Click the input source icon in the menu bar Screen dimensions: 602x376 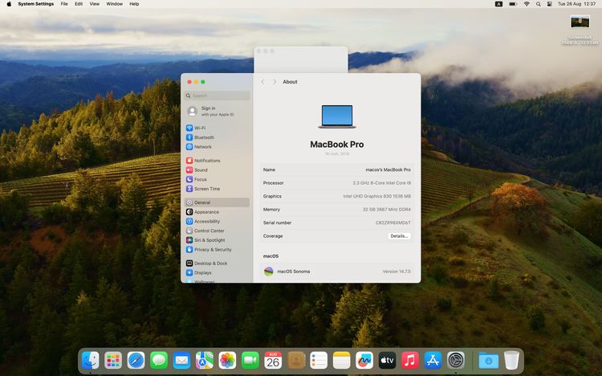(x=498, y=4)
